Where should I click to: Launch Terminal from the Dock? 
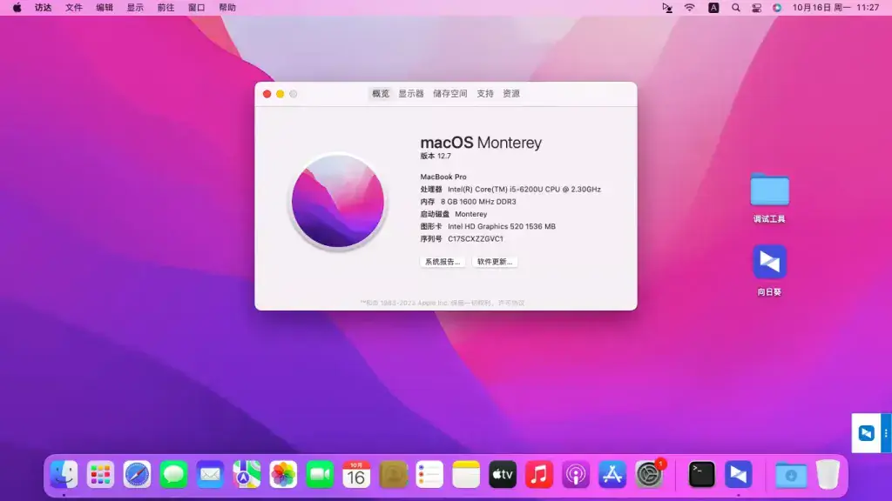(701, 474)
